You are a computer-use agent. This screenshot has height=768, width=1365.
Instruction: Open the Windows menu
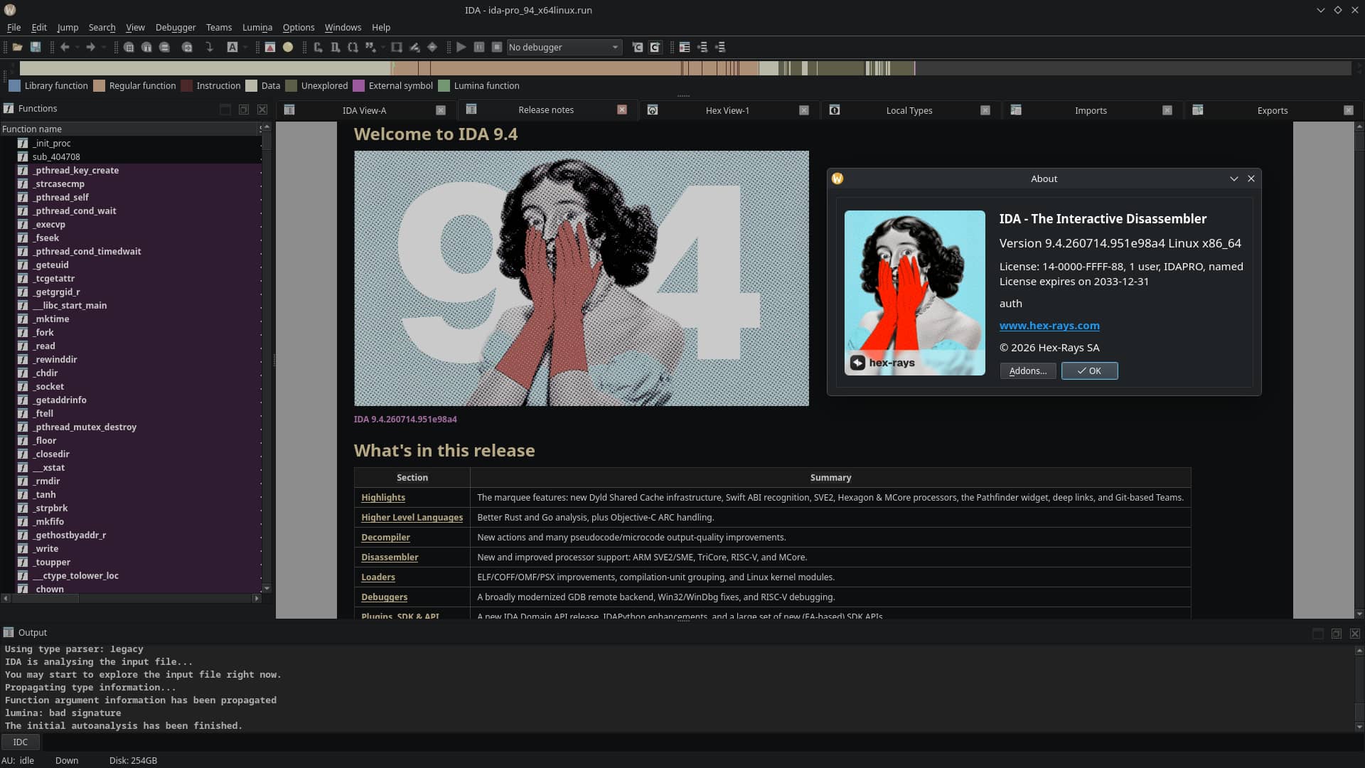tap(343, 27)
